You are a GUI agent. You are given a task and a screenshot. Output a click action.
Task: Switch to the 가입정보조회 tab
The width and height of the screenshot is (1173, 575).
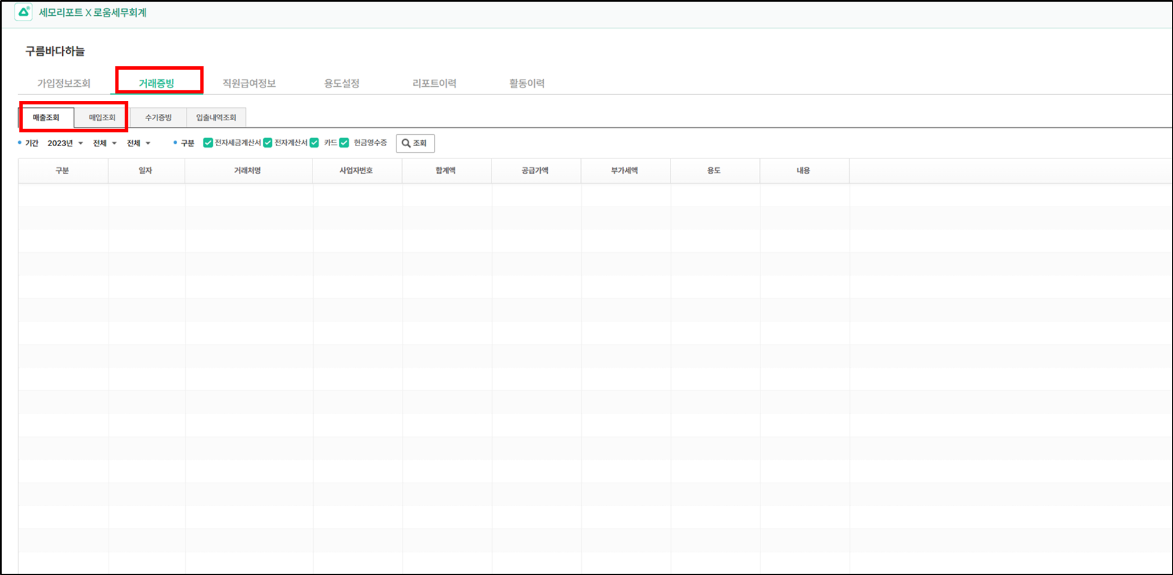click(x=64, y=83)
